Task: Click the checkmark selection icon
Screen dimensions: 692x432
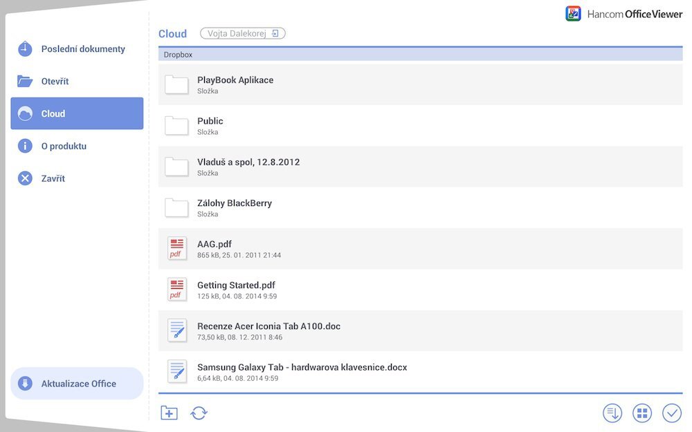Action: click(672, 413)
